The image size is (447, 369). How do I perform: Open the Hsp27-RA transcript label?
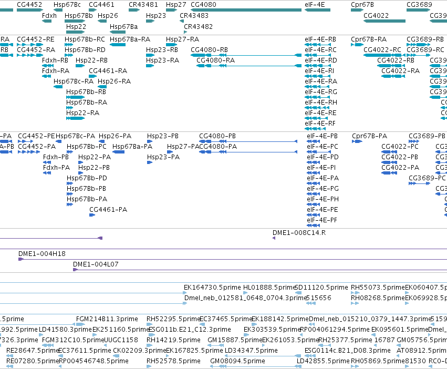(182, 39)
